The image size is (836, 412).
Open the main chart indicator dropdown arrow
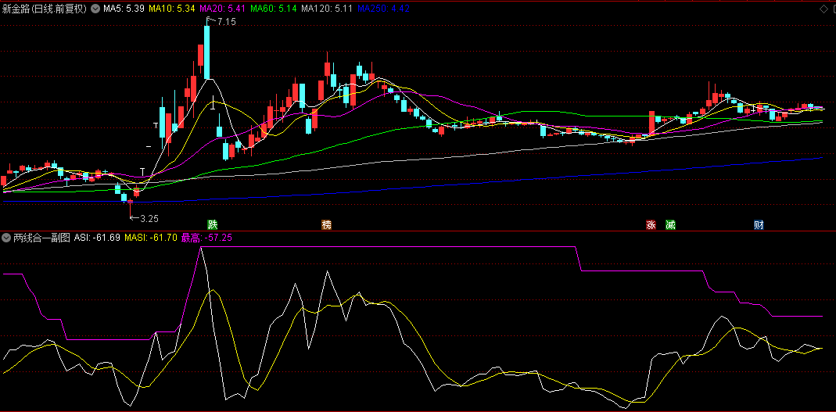point(95,9)
